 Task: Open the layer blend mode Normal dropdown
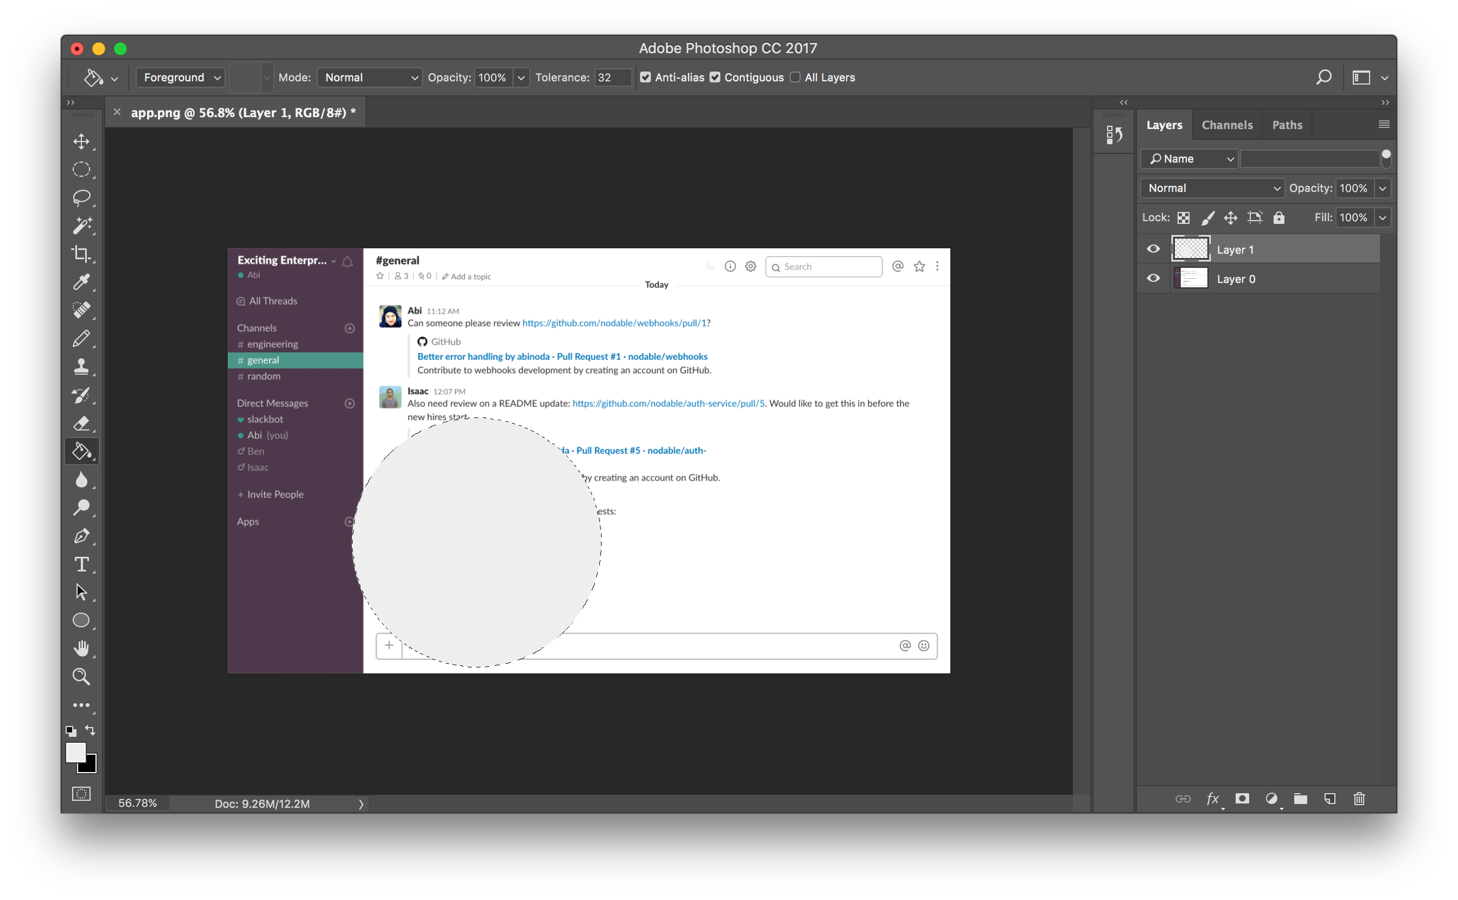point(1213,188)
